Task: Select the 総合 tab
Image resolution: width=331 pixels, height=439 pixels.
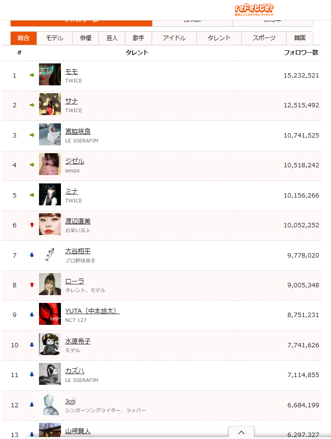Action: [23, 38]
